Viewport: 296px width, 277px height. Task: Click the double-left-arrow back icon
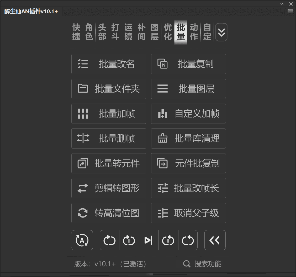(x=215, y=240)
